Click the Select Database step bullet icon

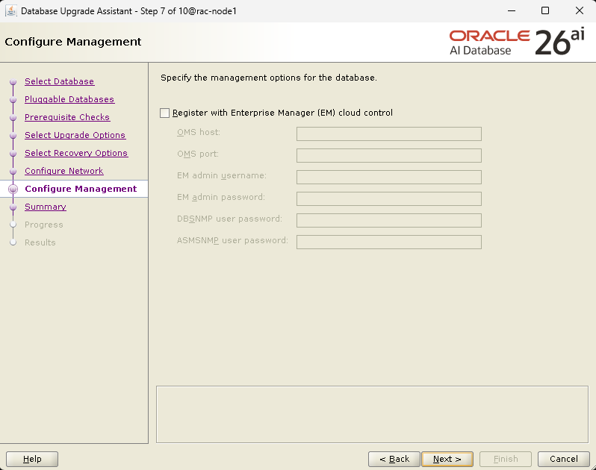click(x=13, y=81)
